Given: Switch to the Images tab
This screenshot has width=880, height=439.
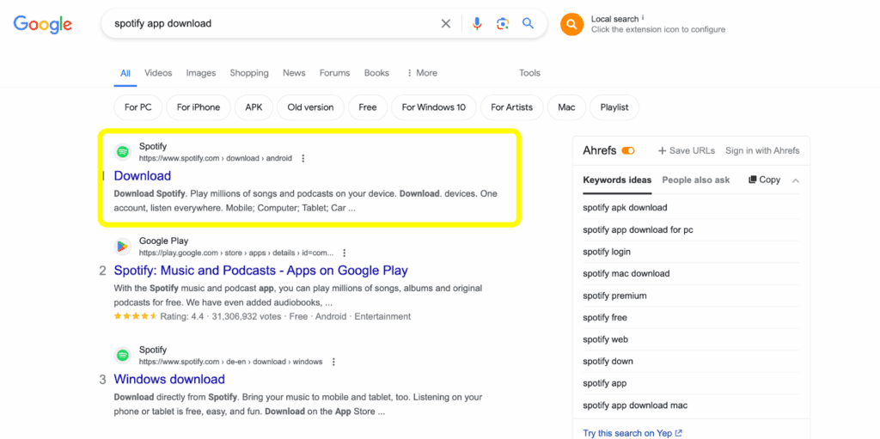Looking at the screenshot, I should pyautogui.click(x=201, y=73).
